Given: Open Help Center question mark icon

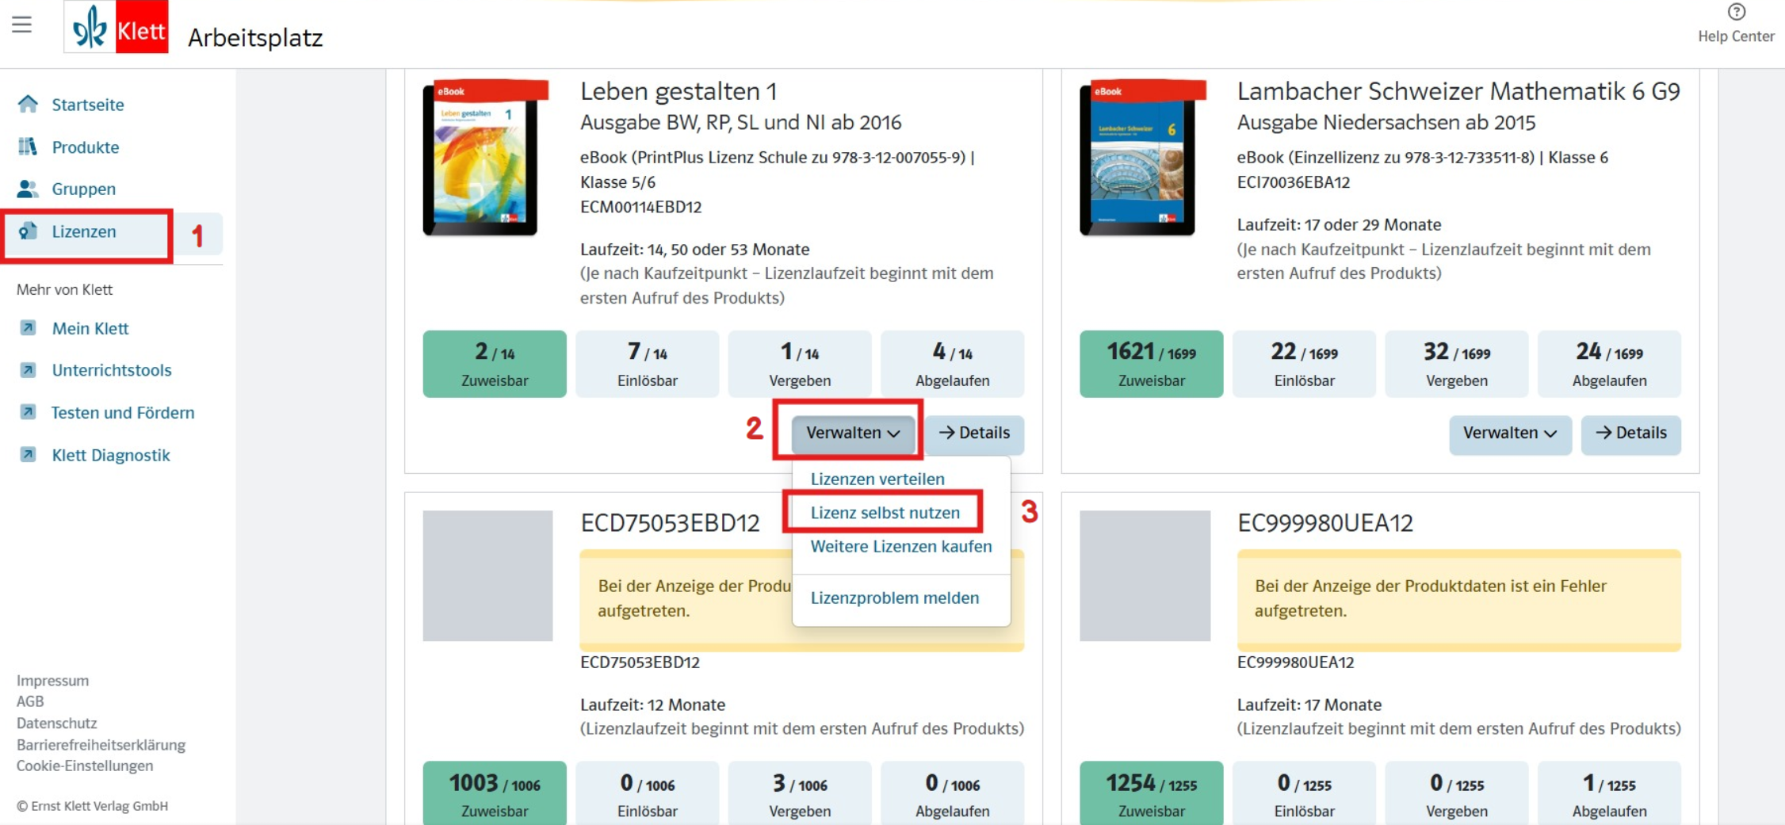Looking at the screenshot, I should (1736, 12).
